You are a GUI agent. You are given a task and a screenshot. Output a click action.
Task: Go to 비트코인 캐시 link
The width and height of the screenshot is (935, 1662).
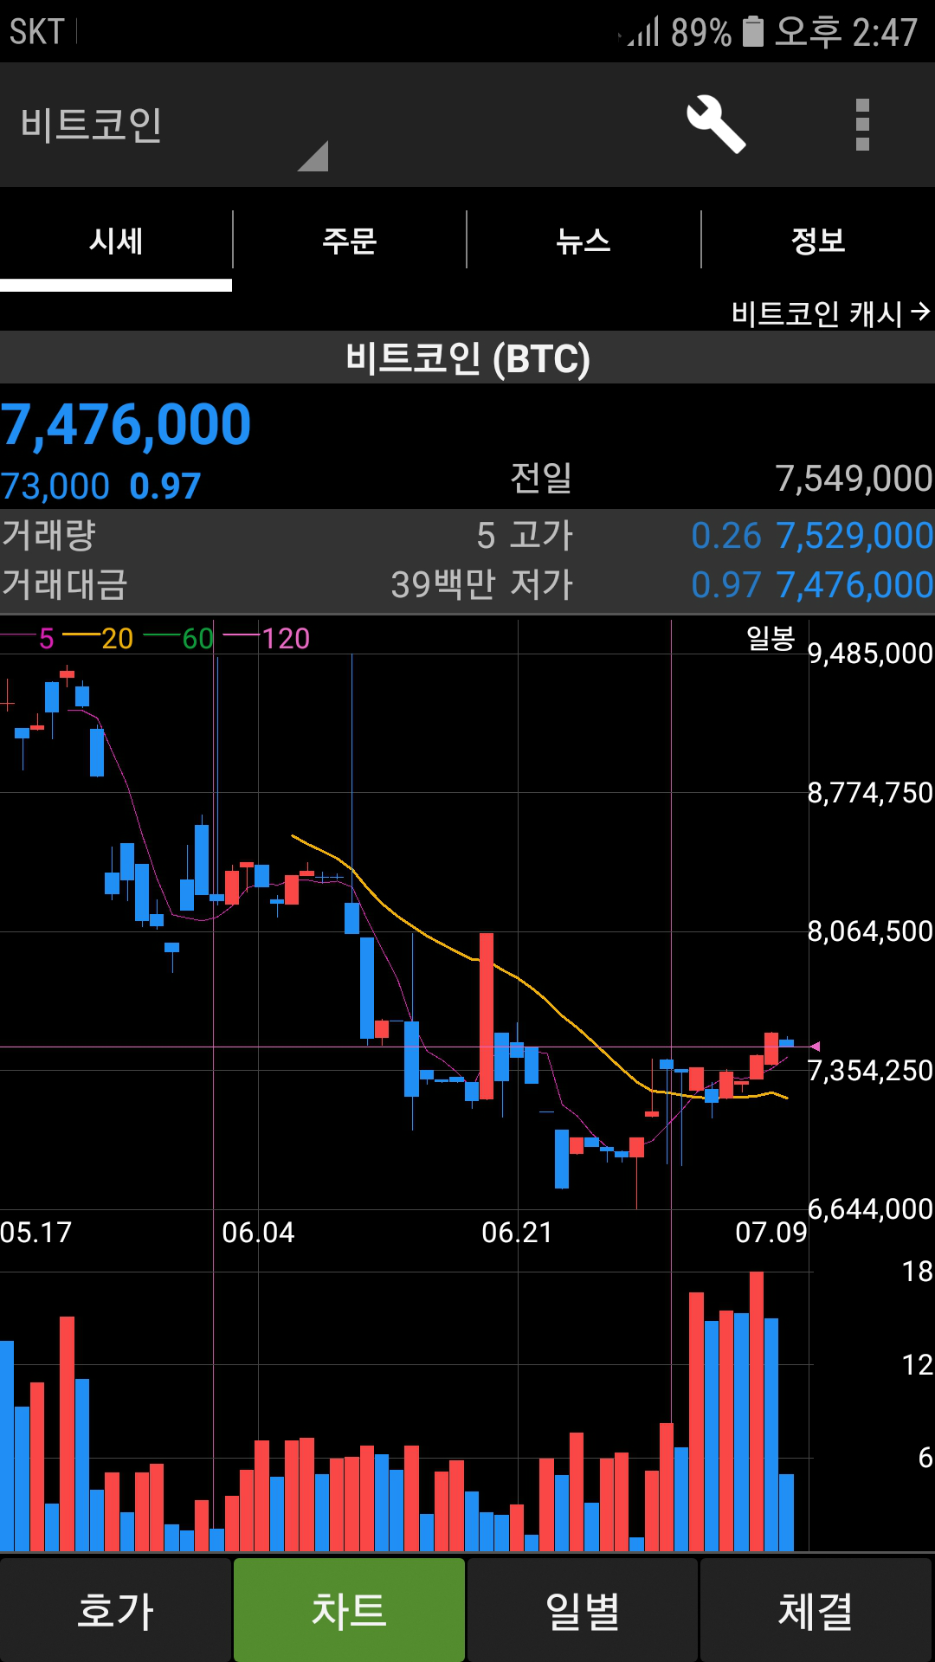click(829, 312)
